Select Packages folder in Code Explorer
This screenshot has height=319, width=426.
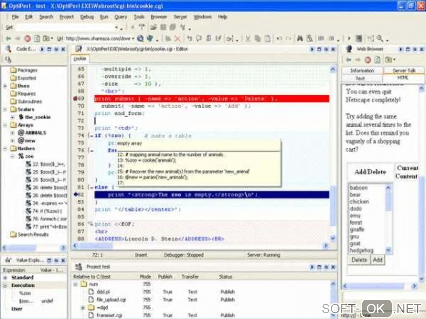[27, 70]
